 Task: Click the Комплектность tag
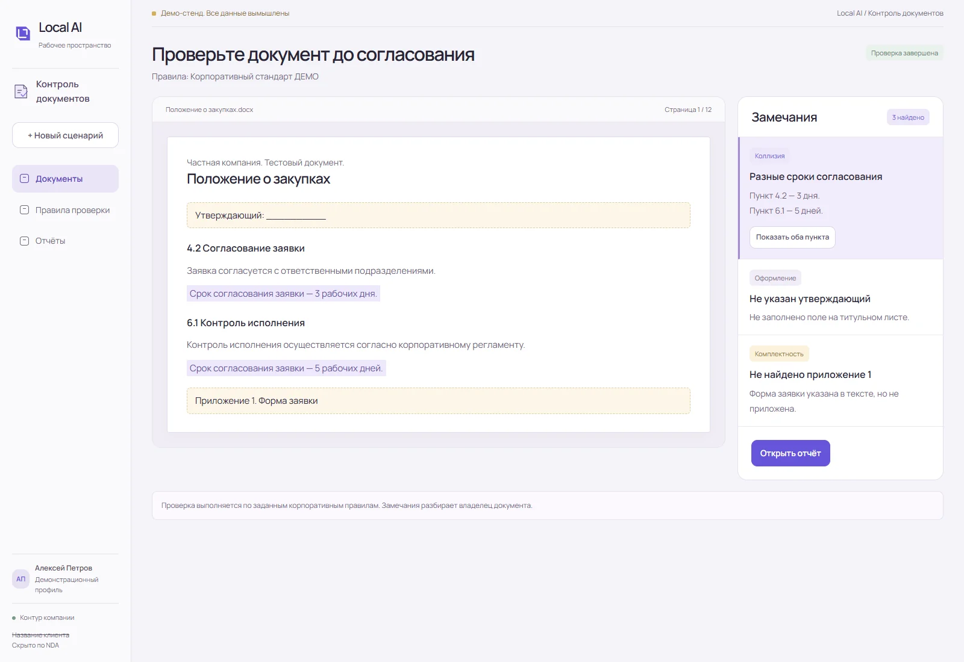pos(779,354)
